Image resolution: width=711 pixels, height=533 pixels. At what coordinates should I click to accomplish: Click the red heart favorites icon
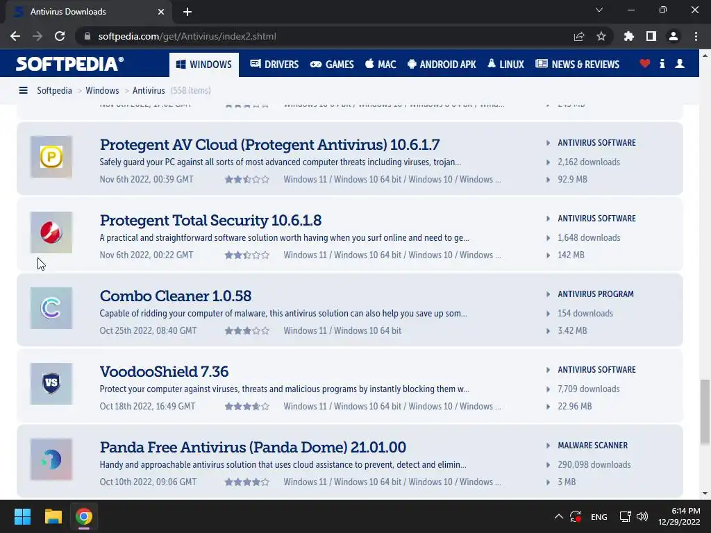click(x=644, y=64)
